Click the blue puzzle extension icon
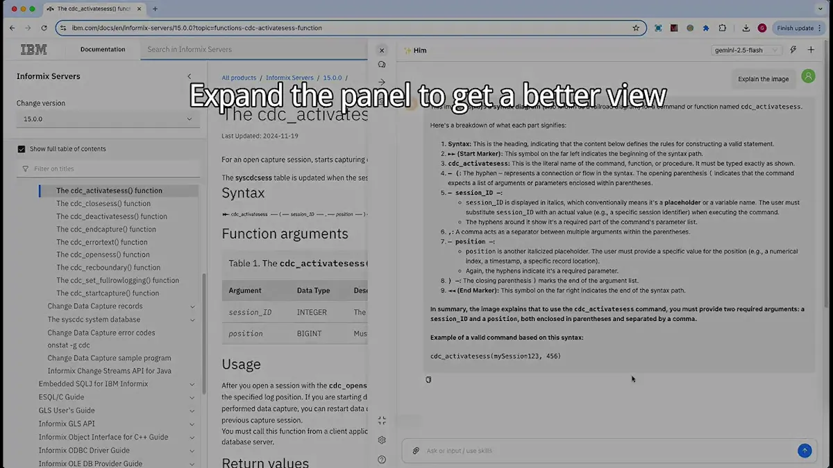Viewport: 833px width, 468px height. click(706, 28)
